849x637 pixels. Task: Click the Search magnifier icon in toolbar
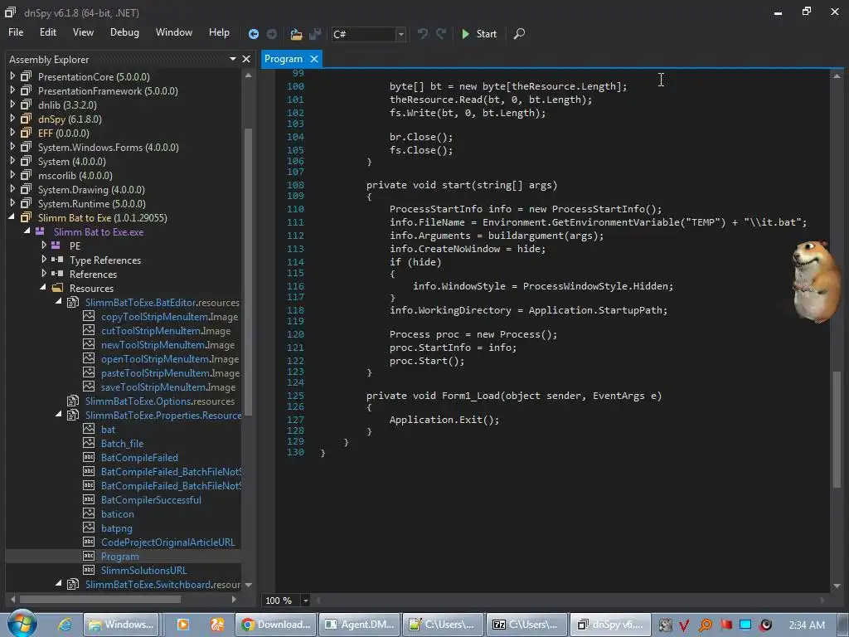(519, 34)
